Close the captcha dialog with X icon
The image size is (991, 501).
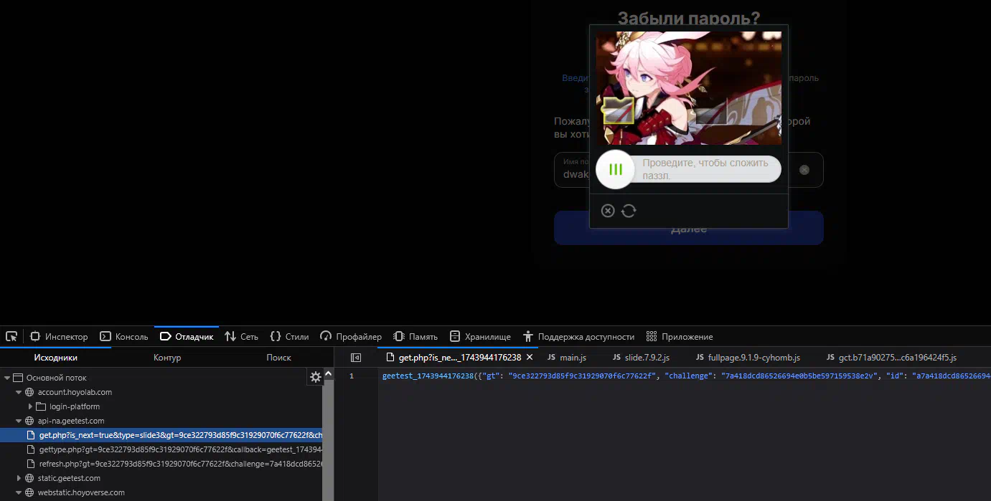tap(608, 211)
